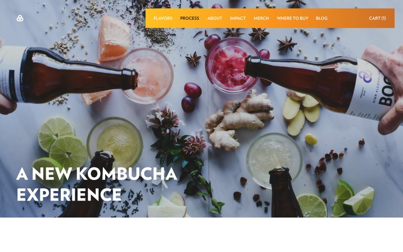The image size is (403, 252).
Task: Click the purple logo on the bottle label
Action: coord(365,76)
